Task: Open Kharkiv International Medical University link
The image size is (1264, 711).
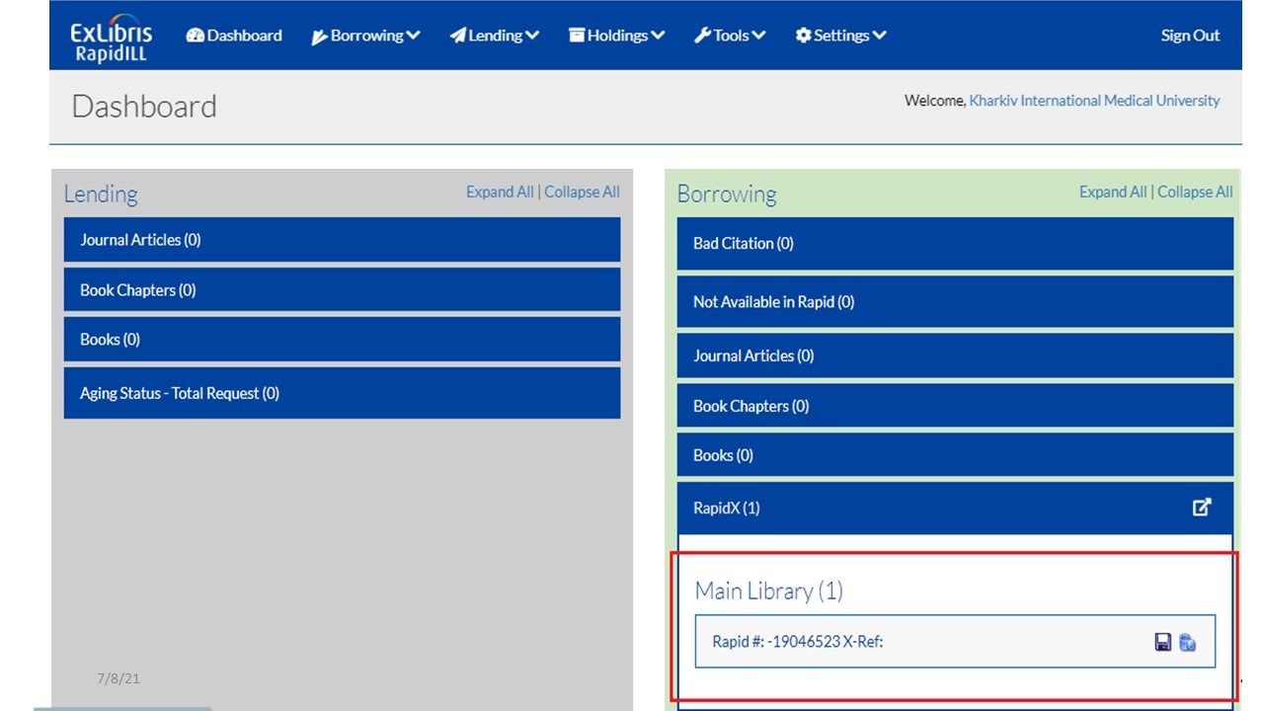Action: coord(1094,101)
